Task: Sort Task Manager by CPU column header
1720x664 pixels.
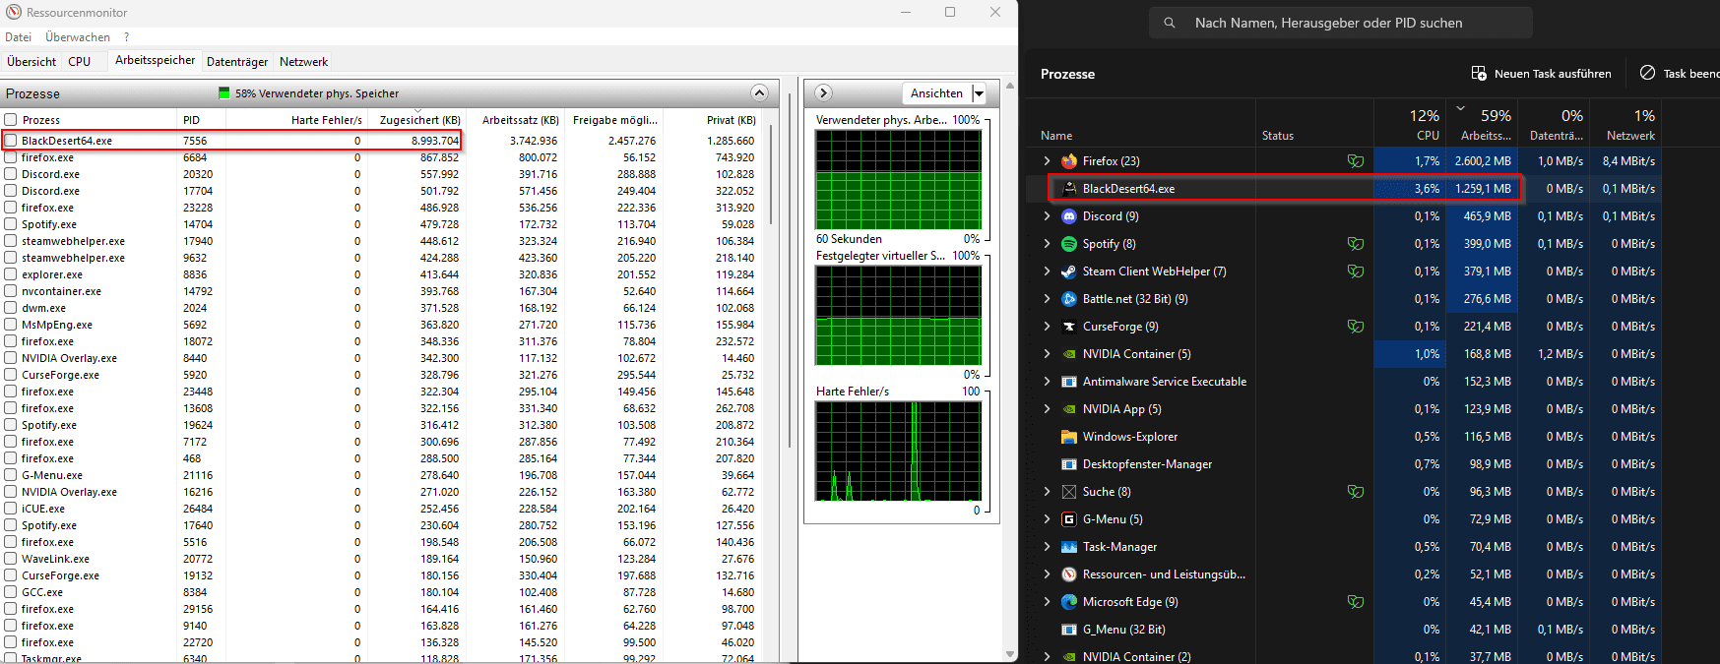Action: click(1410, 124)
